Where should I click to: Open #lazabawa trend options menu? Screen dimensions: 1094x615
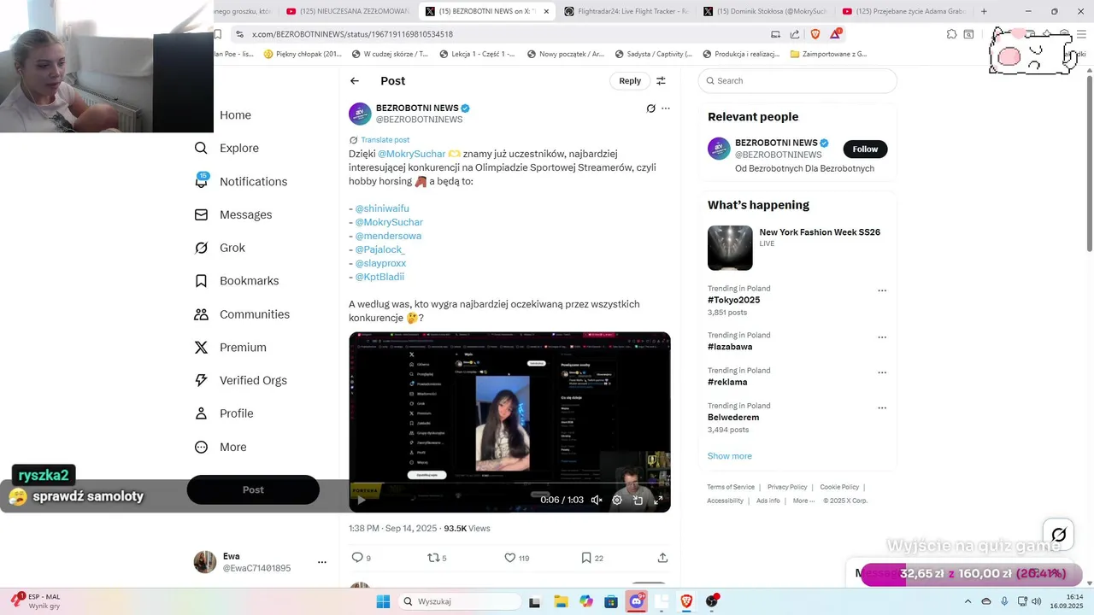[882, 337]
